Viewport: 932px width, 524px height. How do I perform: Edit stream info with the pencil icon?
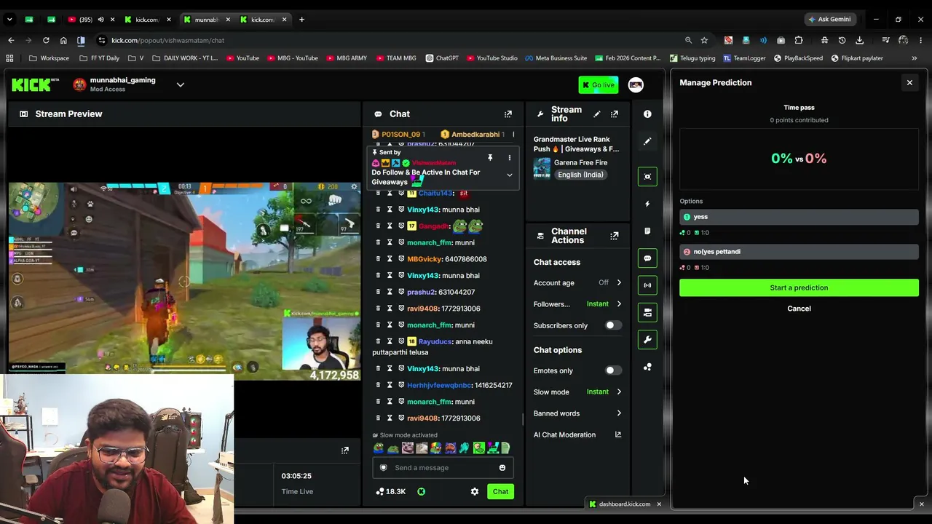coord(597,114)
